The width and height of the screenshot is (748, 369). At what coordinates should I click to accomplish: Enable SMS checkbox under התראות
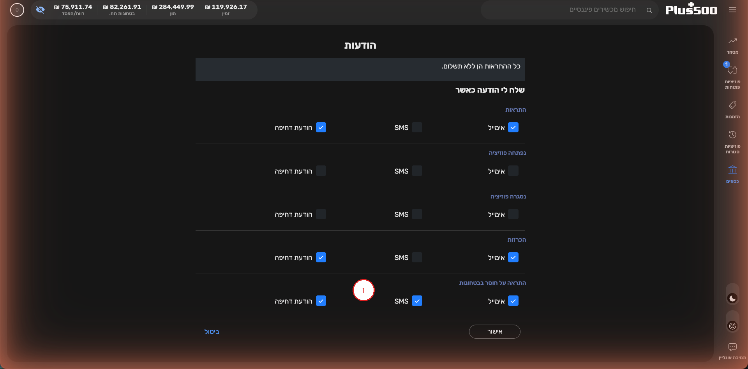(x=417, y=127)
